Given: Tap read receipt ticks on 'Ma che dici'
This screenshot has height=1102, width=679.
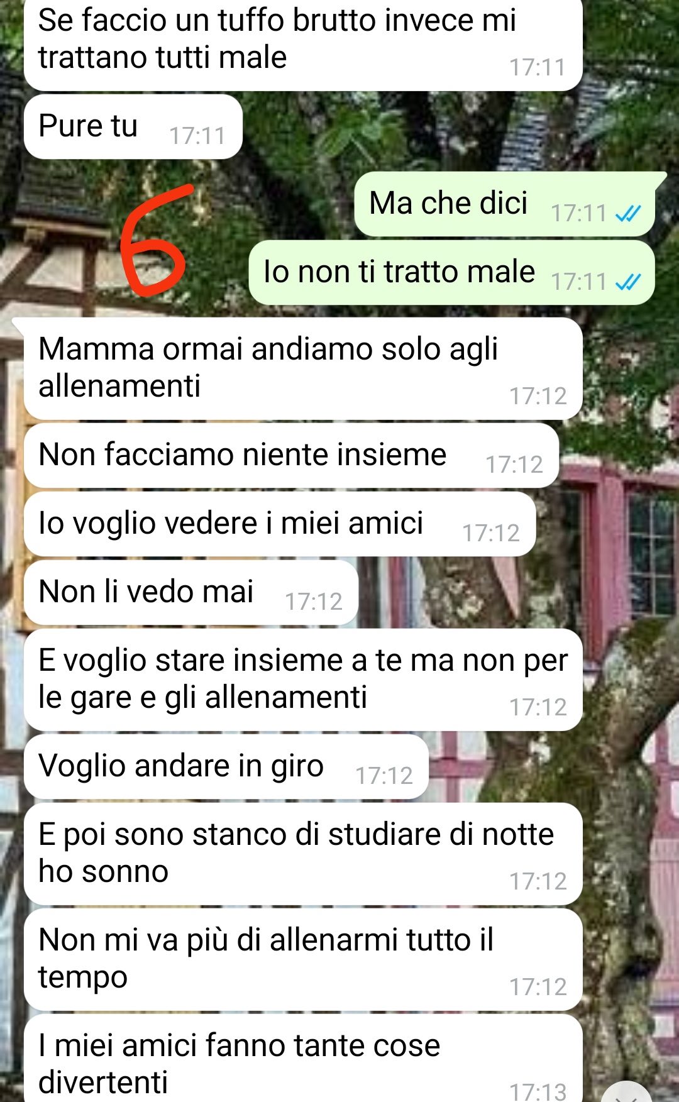Looking at the screenshot, I should pos(627,214).
